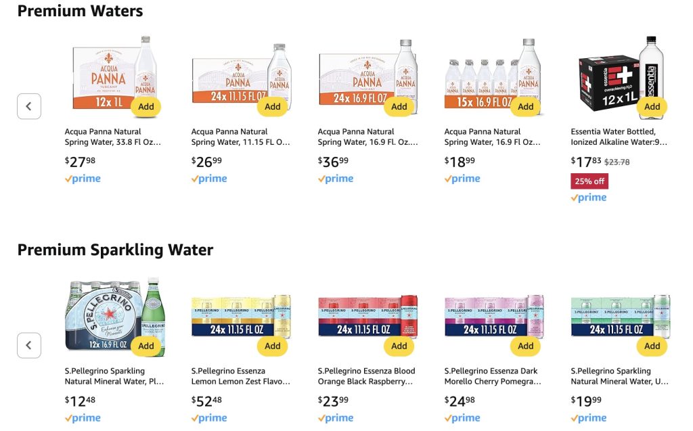Open Essentia Ionized Alkaline Water product link
This screenshot has height=431, width=693.
[619, 137]
